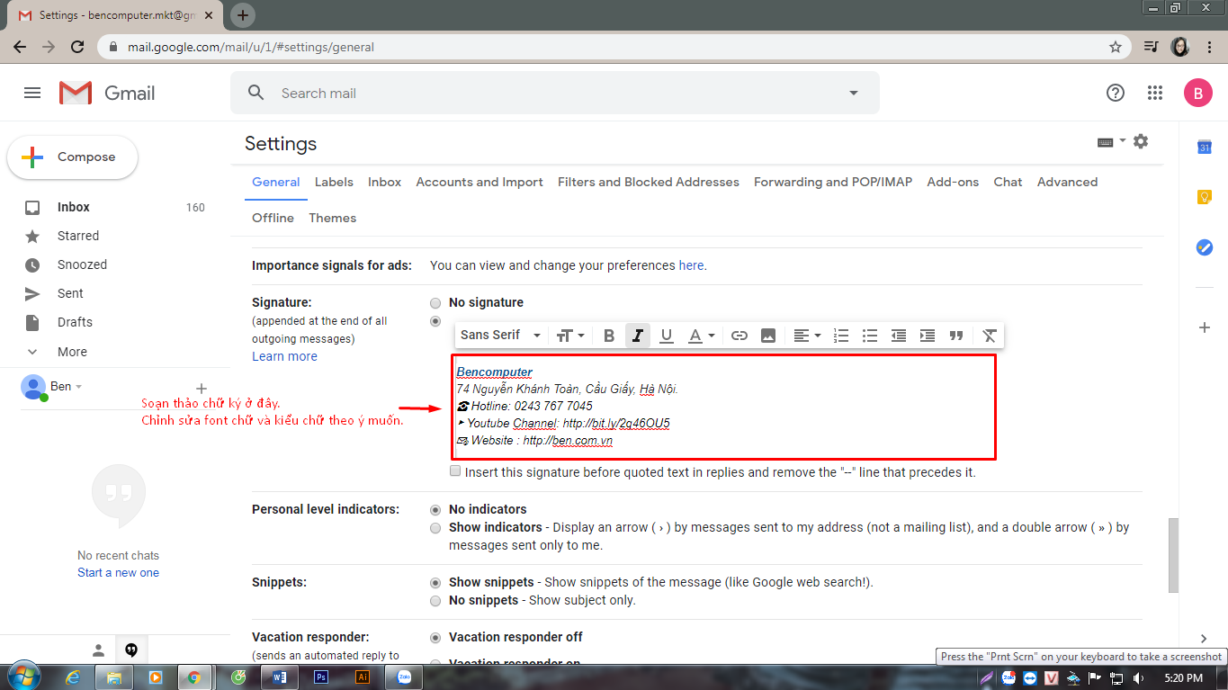Switch to Labels settings tab
This screenshot has height=690, width=1228.
tap(334, 182)
